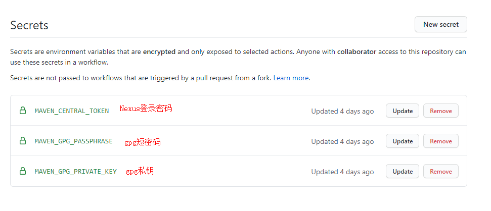
Task: Click Updated 4 days ago for MAVEN_GPG_PRIVATE_KEY
Action: pos(342,172)
